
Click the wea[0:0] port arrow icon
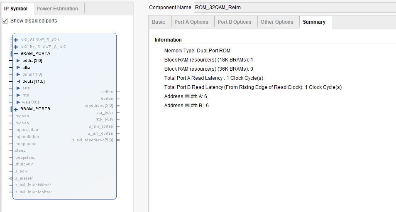point(18,102)
